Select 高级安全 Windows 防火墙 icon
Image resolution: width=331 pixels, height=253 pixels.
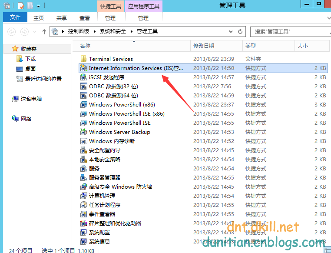pos(83,186)
